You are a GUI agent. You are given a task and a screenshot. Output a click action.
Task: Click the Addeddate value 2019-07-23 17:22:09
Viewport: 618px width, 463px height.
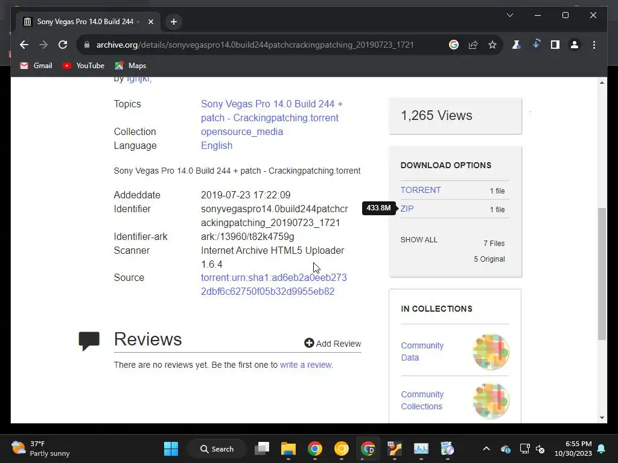[246, 195]
